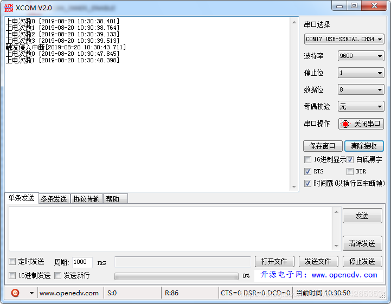The width and height of the screenshot is (391, 304).
Task: Click the log line stamped 10:30:38.401
Action: [62, 21]
